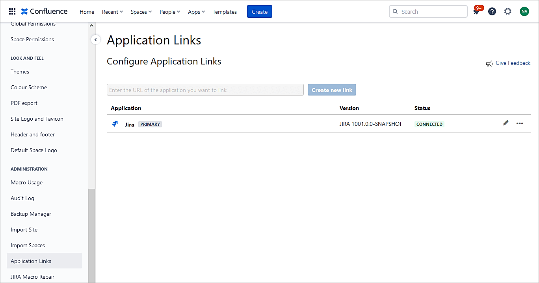Open the three-dot actions menu for Jira

(x=520, y=123)
